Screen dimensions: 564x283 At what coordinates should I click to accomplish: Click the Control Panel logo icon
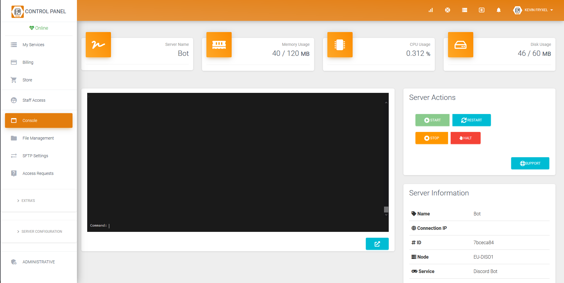tap(17, 11)
